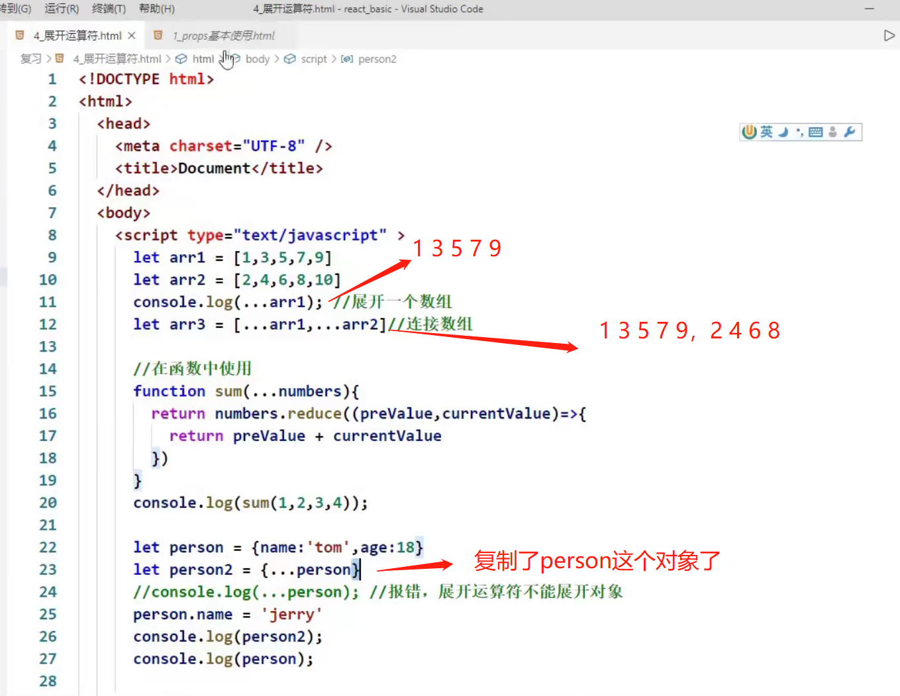Click the variable symbol icon before person2 breadcrumb

click(x=347, y=59)
